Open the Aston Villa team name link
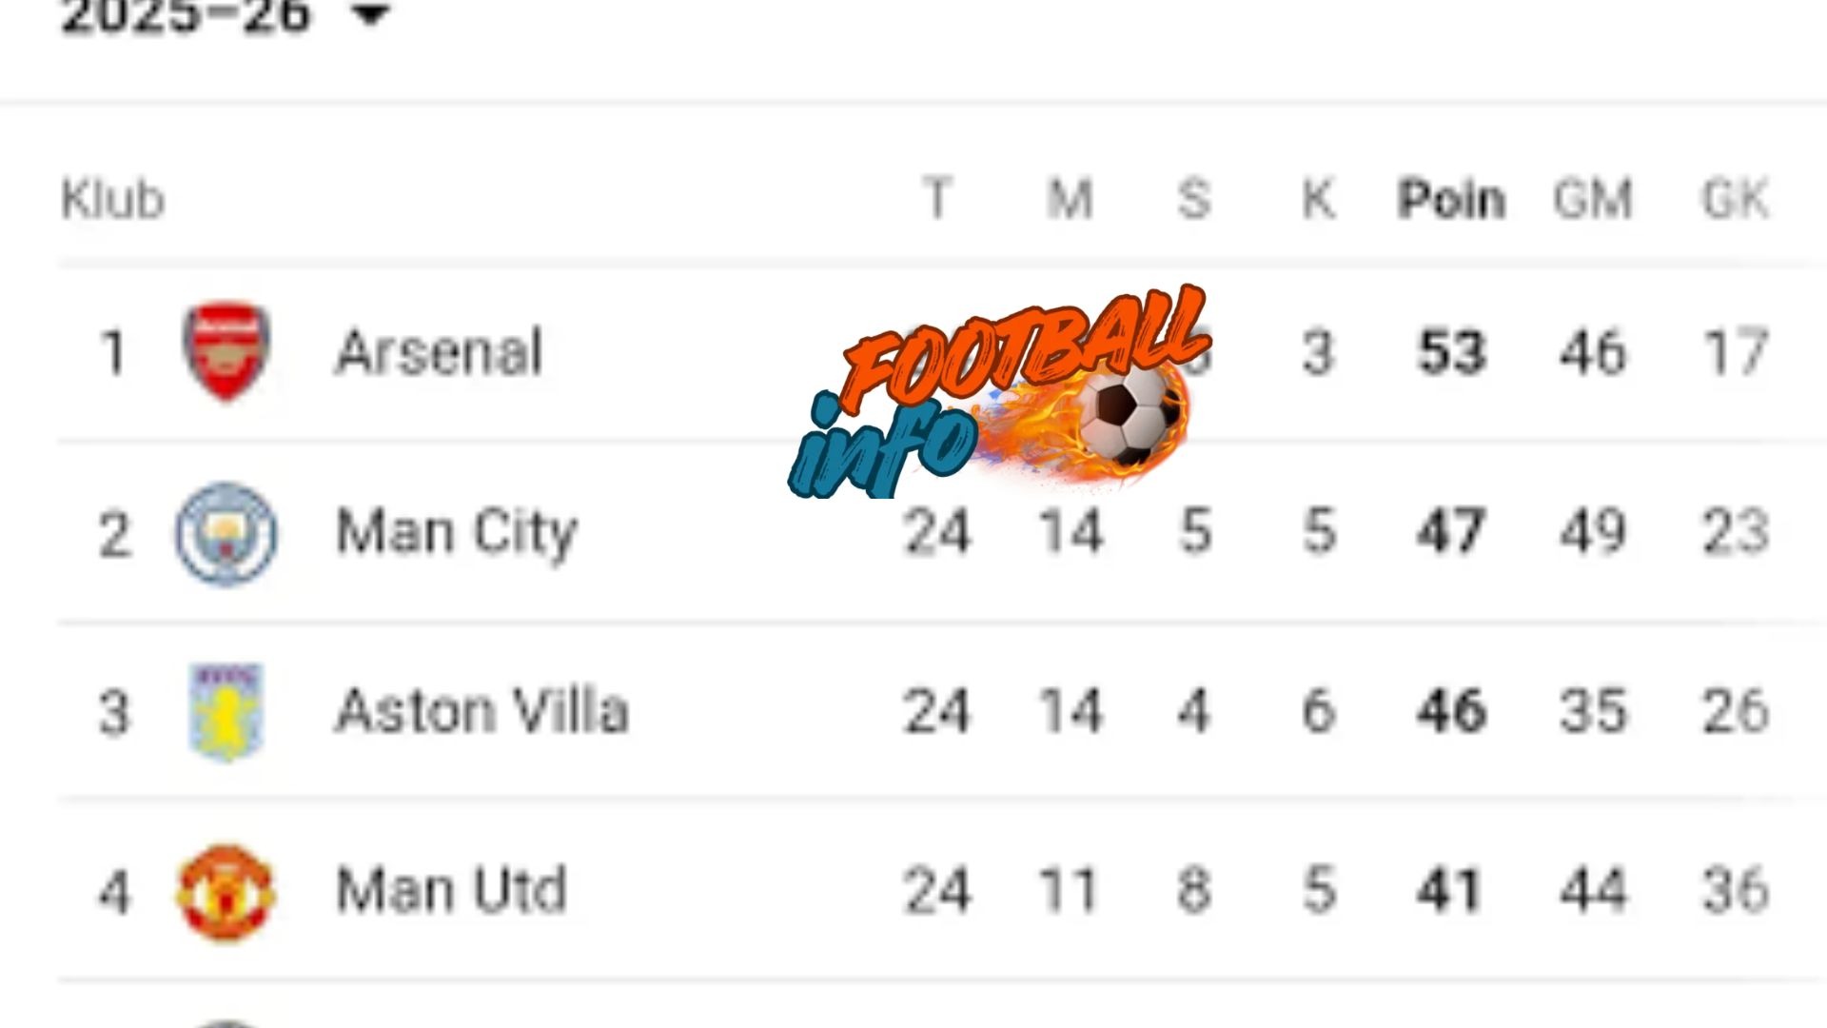Screen dimensions: 1827x1028 click(x=481, y=711)
